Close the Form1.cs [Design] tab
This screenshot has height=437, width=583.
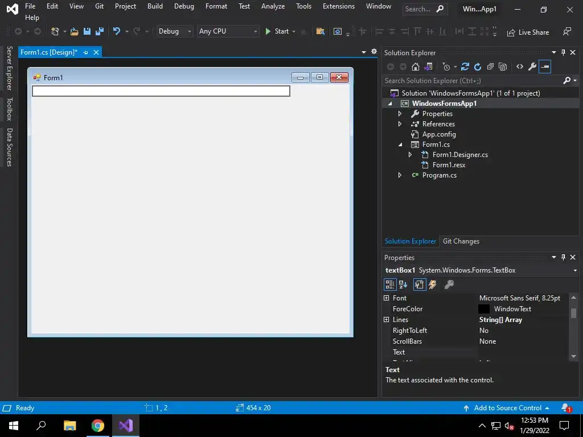pos(96,52)
